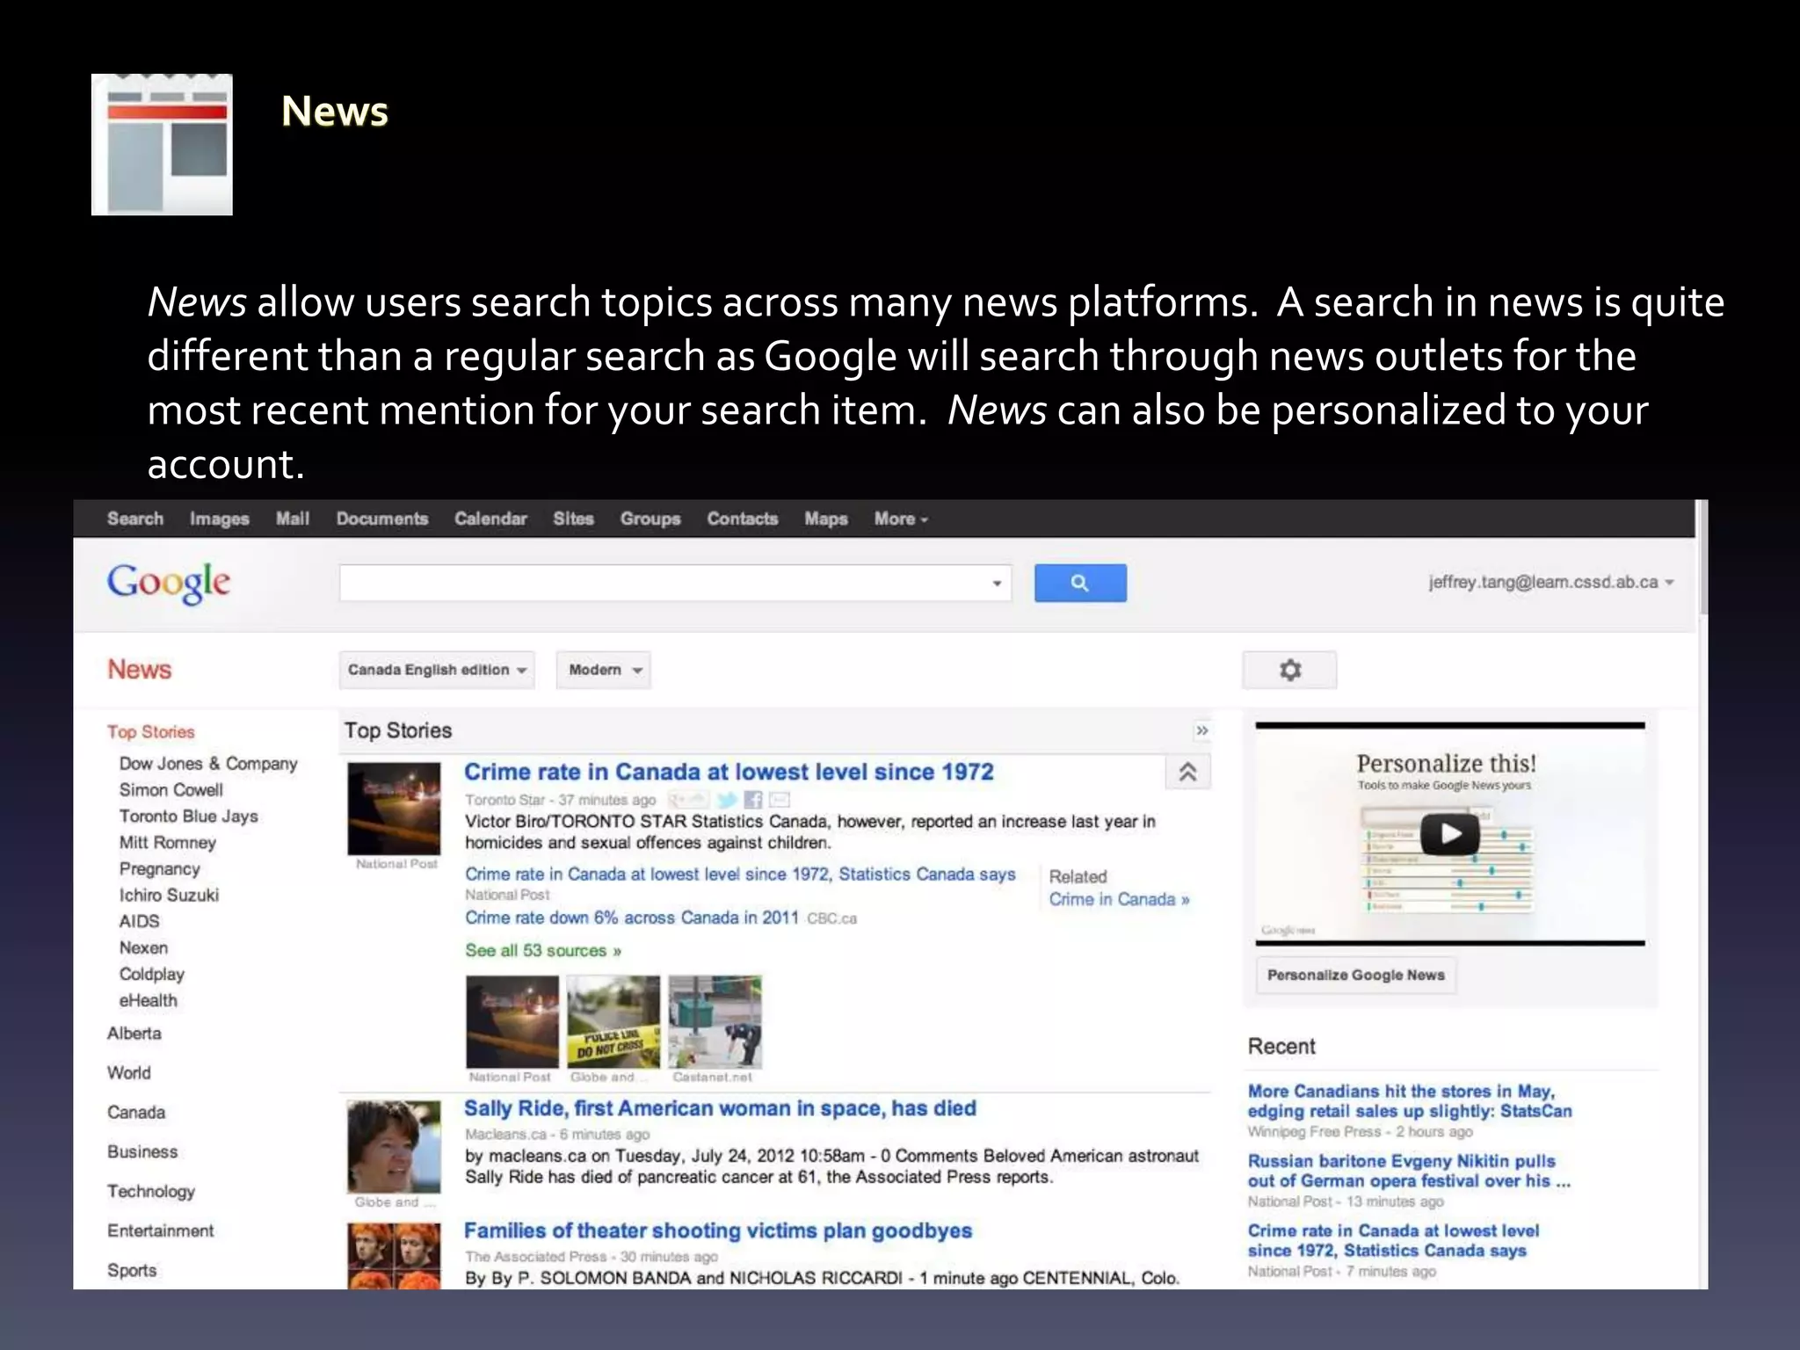Click See all 53 sources link
Screen dimensions: 1800x1350
pos(543,951)
